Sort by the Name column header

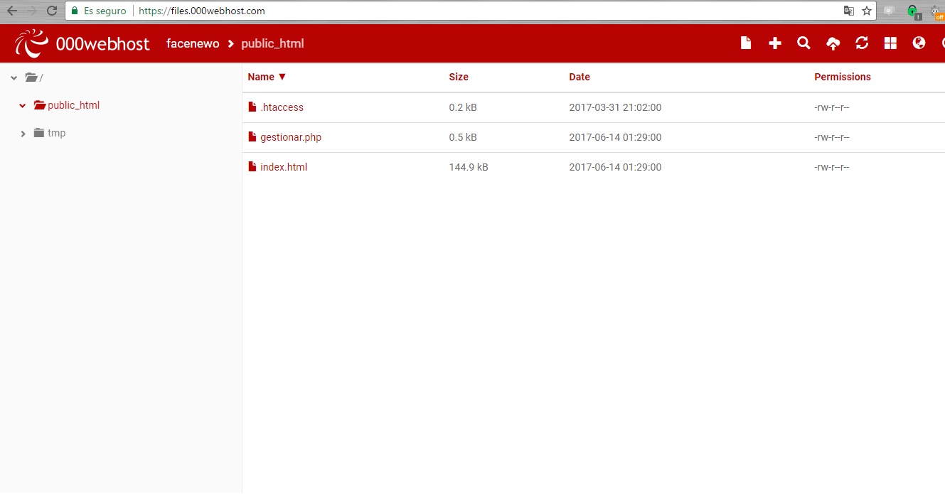(267, 77)
